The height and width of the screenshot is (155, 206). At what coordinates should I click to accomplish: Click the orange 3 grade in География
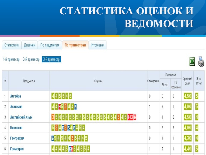pyautogui.click(x=72, y=138)
